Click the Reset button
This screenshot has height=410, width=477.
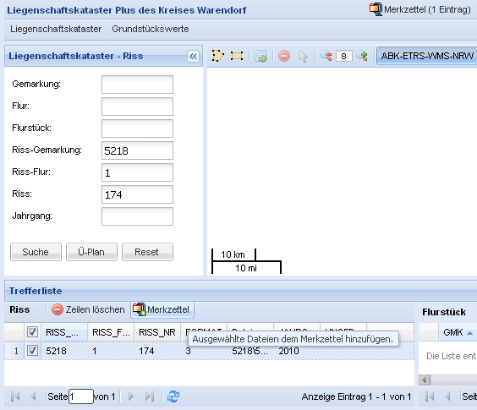[x=147, y=252]
